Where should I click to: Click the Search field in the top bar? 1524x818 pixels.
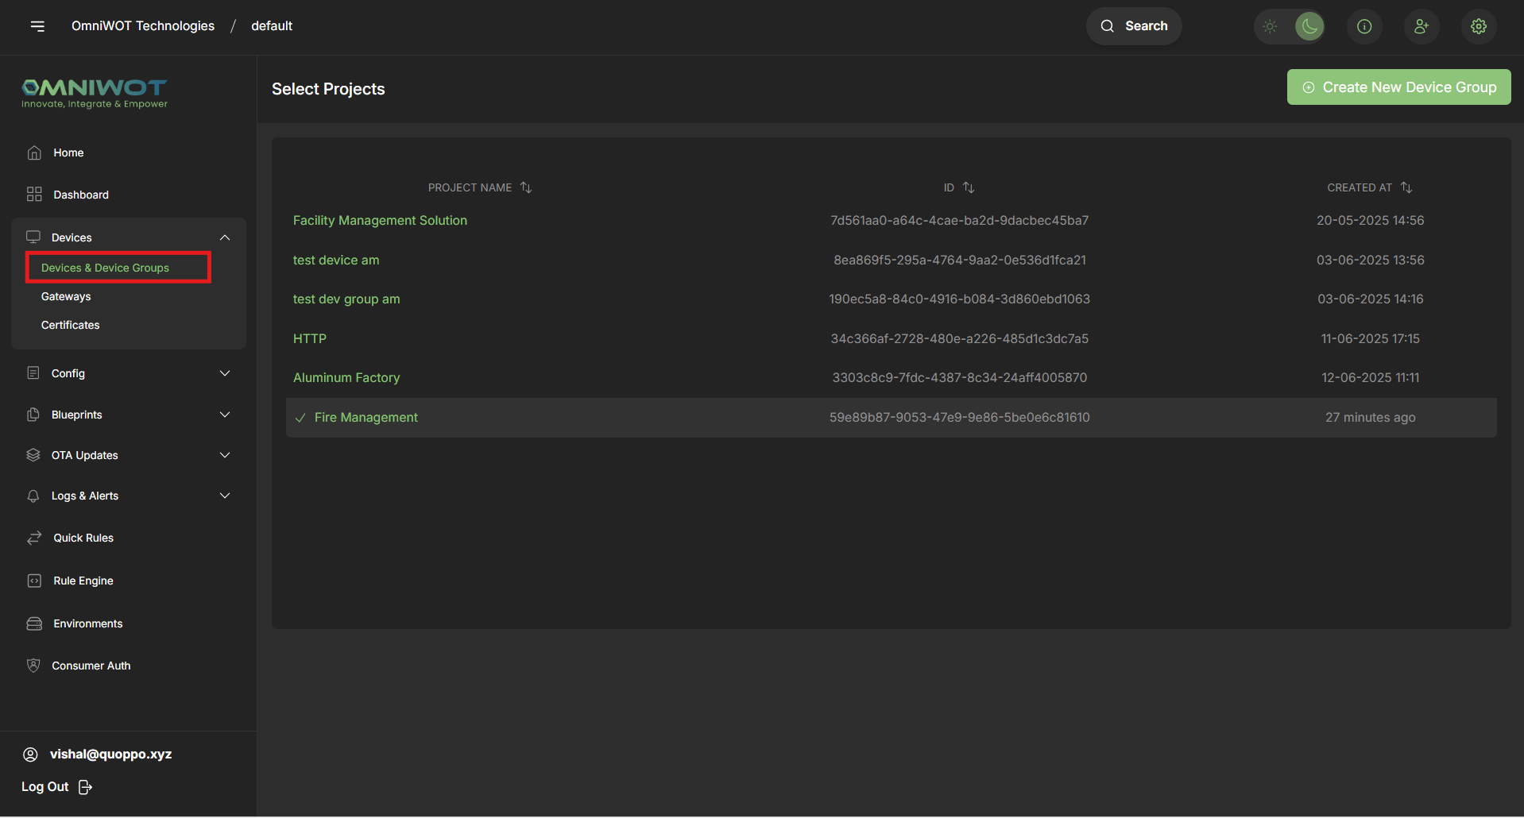click(1134, 26)
